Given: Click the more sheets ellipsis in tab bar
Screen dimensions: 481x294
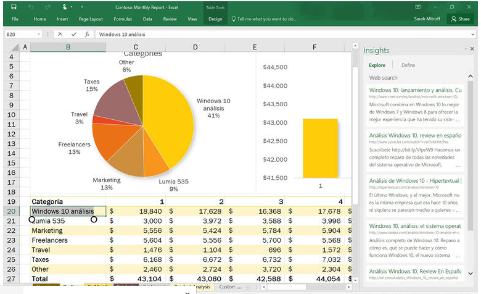Looking at the screenshot, I should coord(239,287).
